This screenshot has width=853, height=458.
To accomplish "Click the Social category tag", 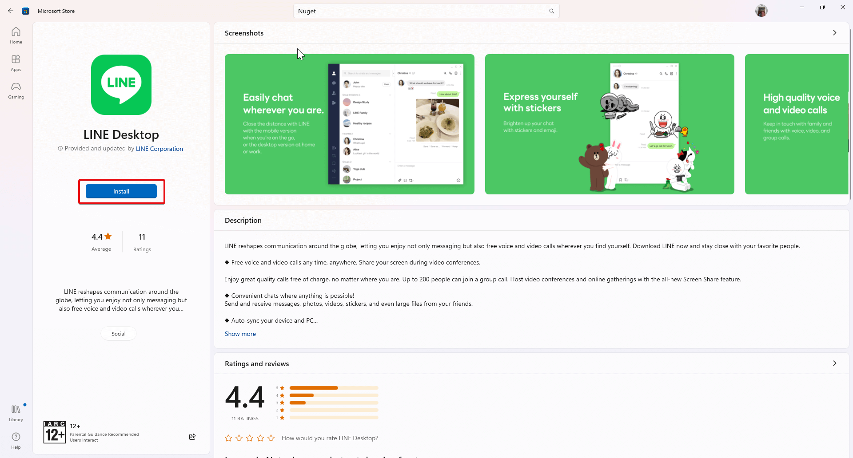I will 119,334.
